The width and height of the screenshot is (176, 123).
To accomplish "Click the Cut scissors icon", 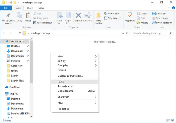I will point(35,14).
